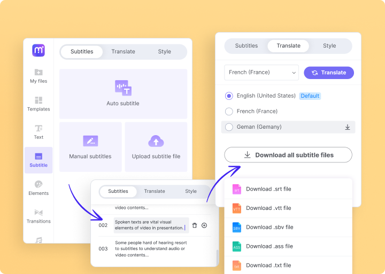Select French (France) radio option

229,112
